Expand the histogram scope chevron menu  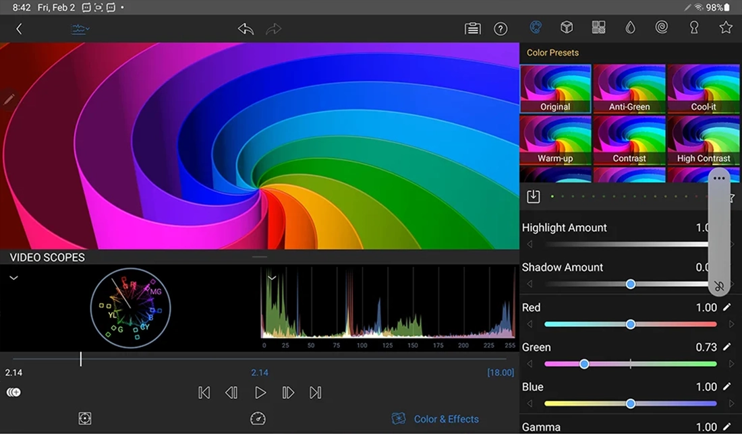point(271,278)
